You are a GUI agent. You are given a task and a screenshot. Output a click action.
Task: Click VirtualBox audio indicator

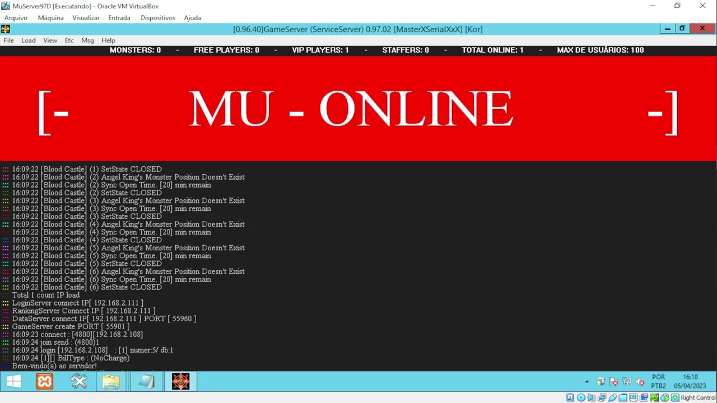point(591,397)
